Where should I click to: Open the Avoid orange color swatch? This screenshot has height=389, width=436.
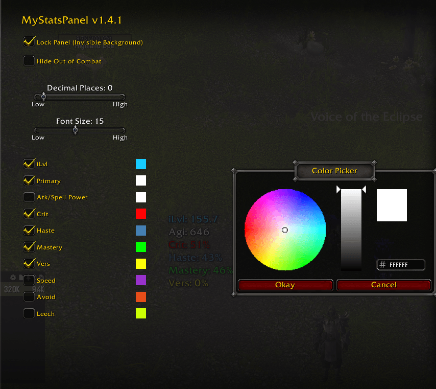[x=141, y=297]
